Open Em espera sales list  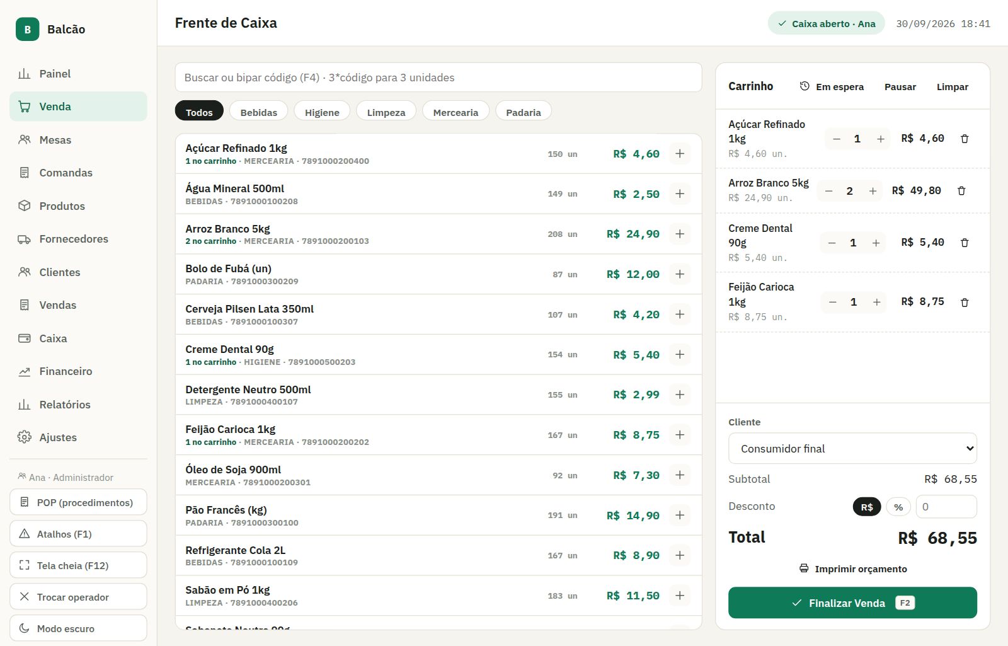pyautogui.click(x=832, y=86)
